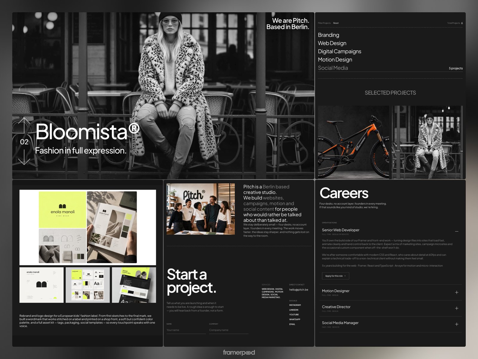
Task: Focus the Company name input field
Action: coord(229,330)
